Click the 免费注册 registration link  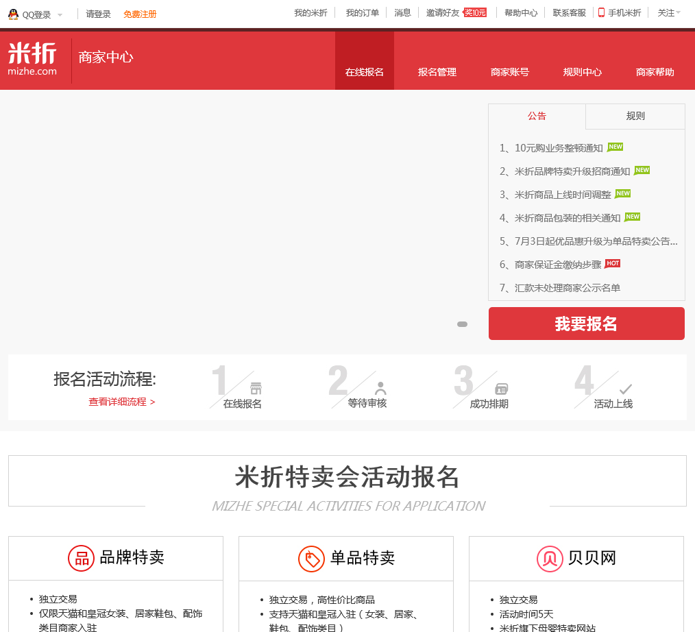[x=140, y=14]
